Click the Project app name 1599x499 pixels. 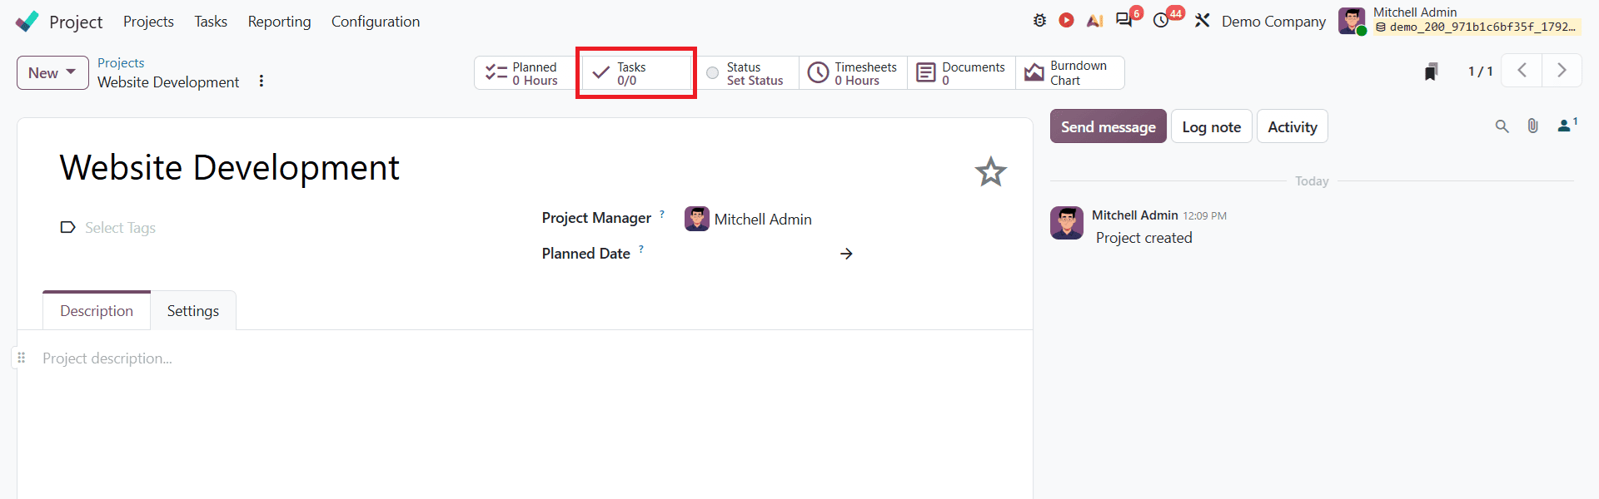[x=76, y=22]
